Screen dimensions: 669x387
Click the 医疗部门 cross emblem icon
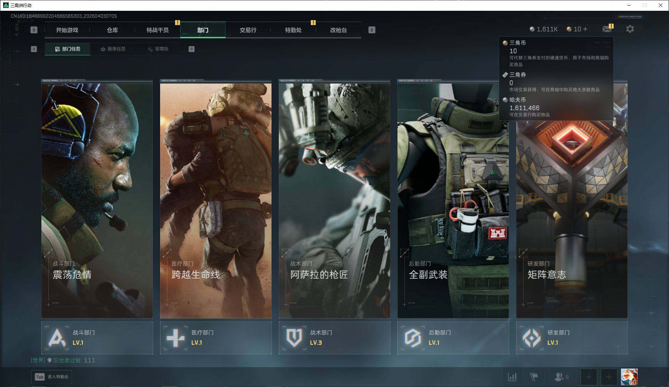pos(175,337)
